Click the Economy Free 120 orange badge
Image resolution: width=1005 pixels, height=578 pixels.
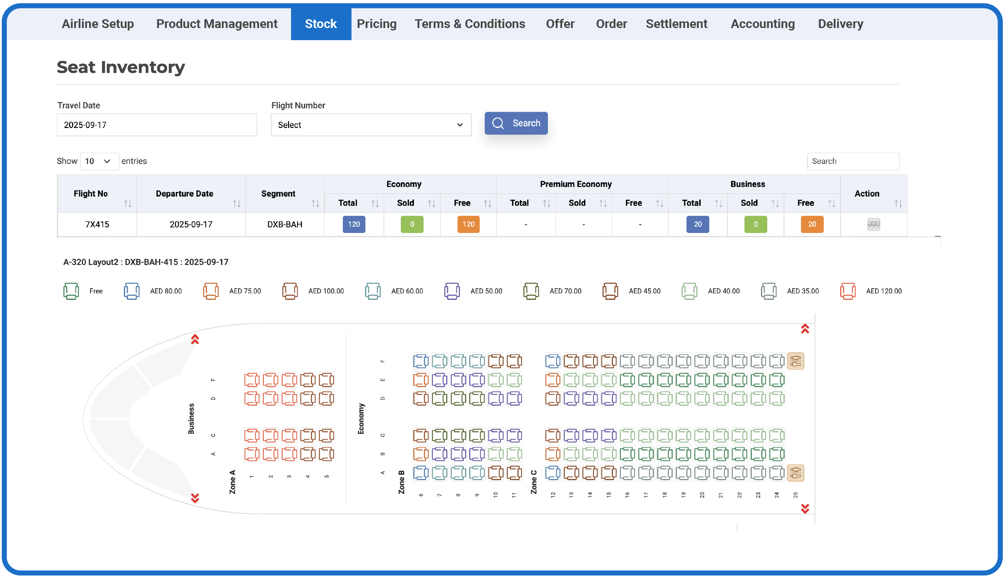(468, 225)
